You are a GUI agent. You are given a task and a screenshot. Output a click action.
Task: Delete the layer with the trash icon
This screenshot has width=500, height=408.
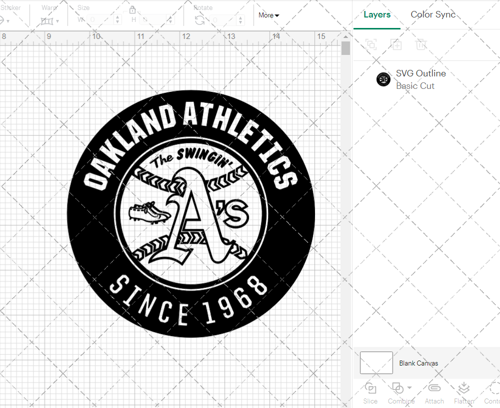pos(421,44)
